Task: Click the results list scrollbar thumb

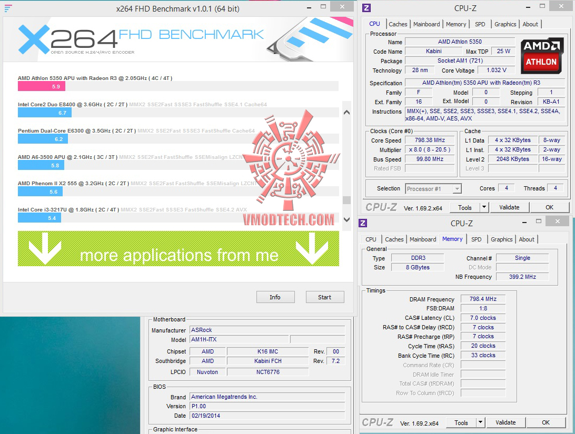Action: click(x=346, y=200)
